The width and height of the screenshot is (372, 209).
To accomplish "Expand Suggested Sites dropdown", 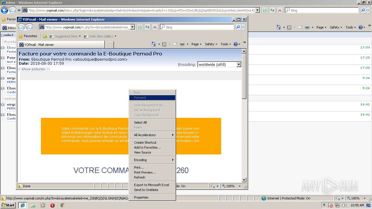I will [x=80, y=36].
